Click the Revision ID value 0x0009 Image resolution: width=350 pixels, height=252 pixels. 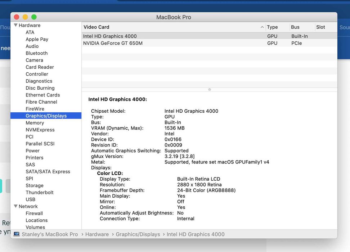(x=173, y=145)
